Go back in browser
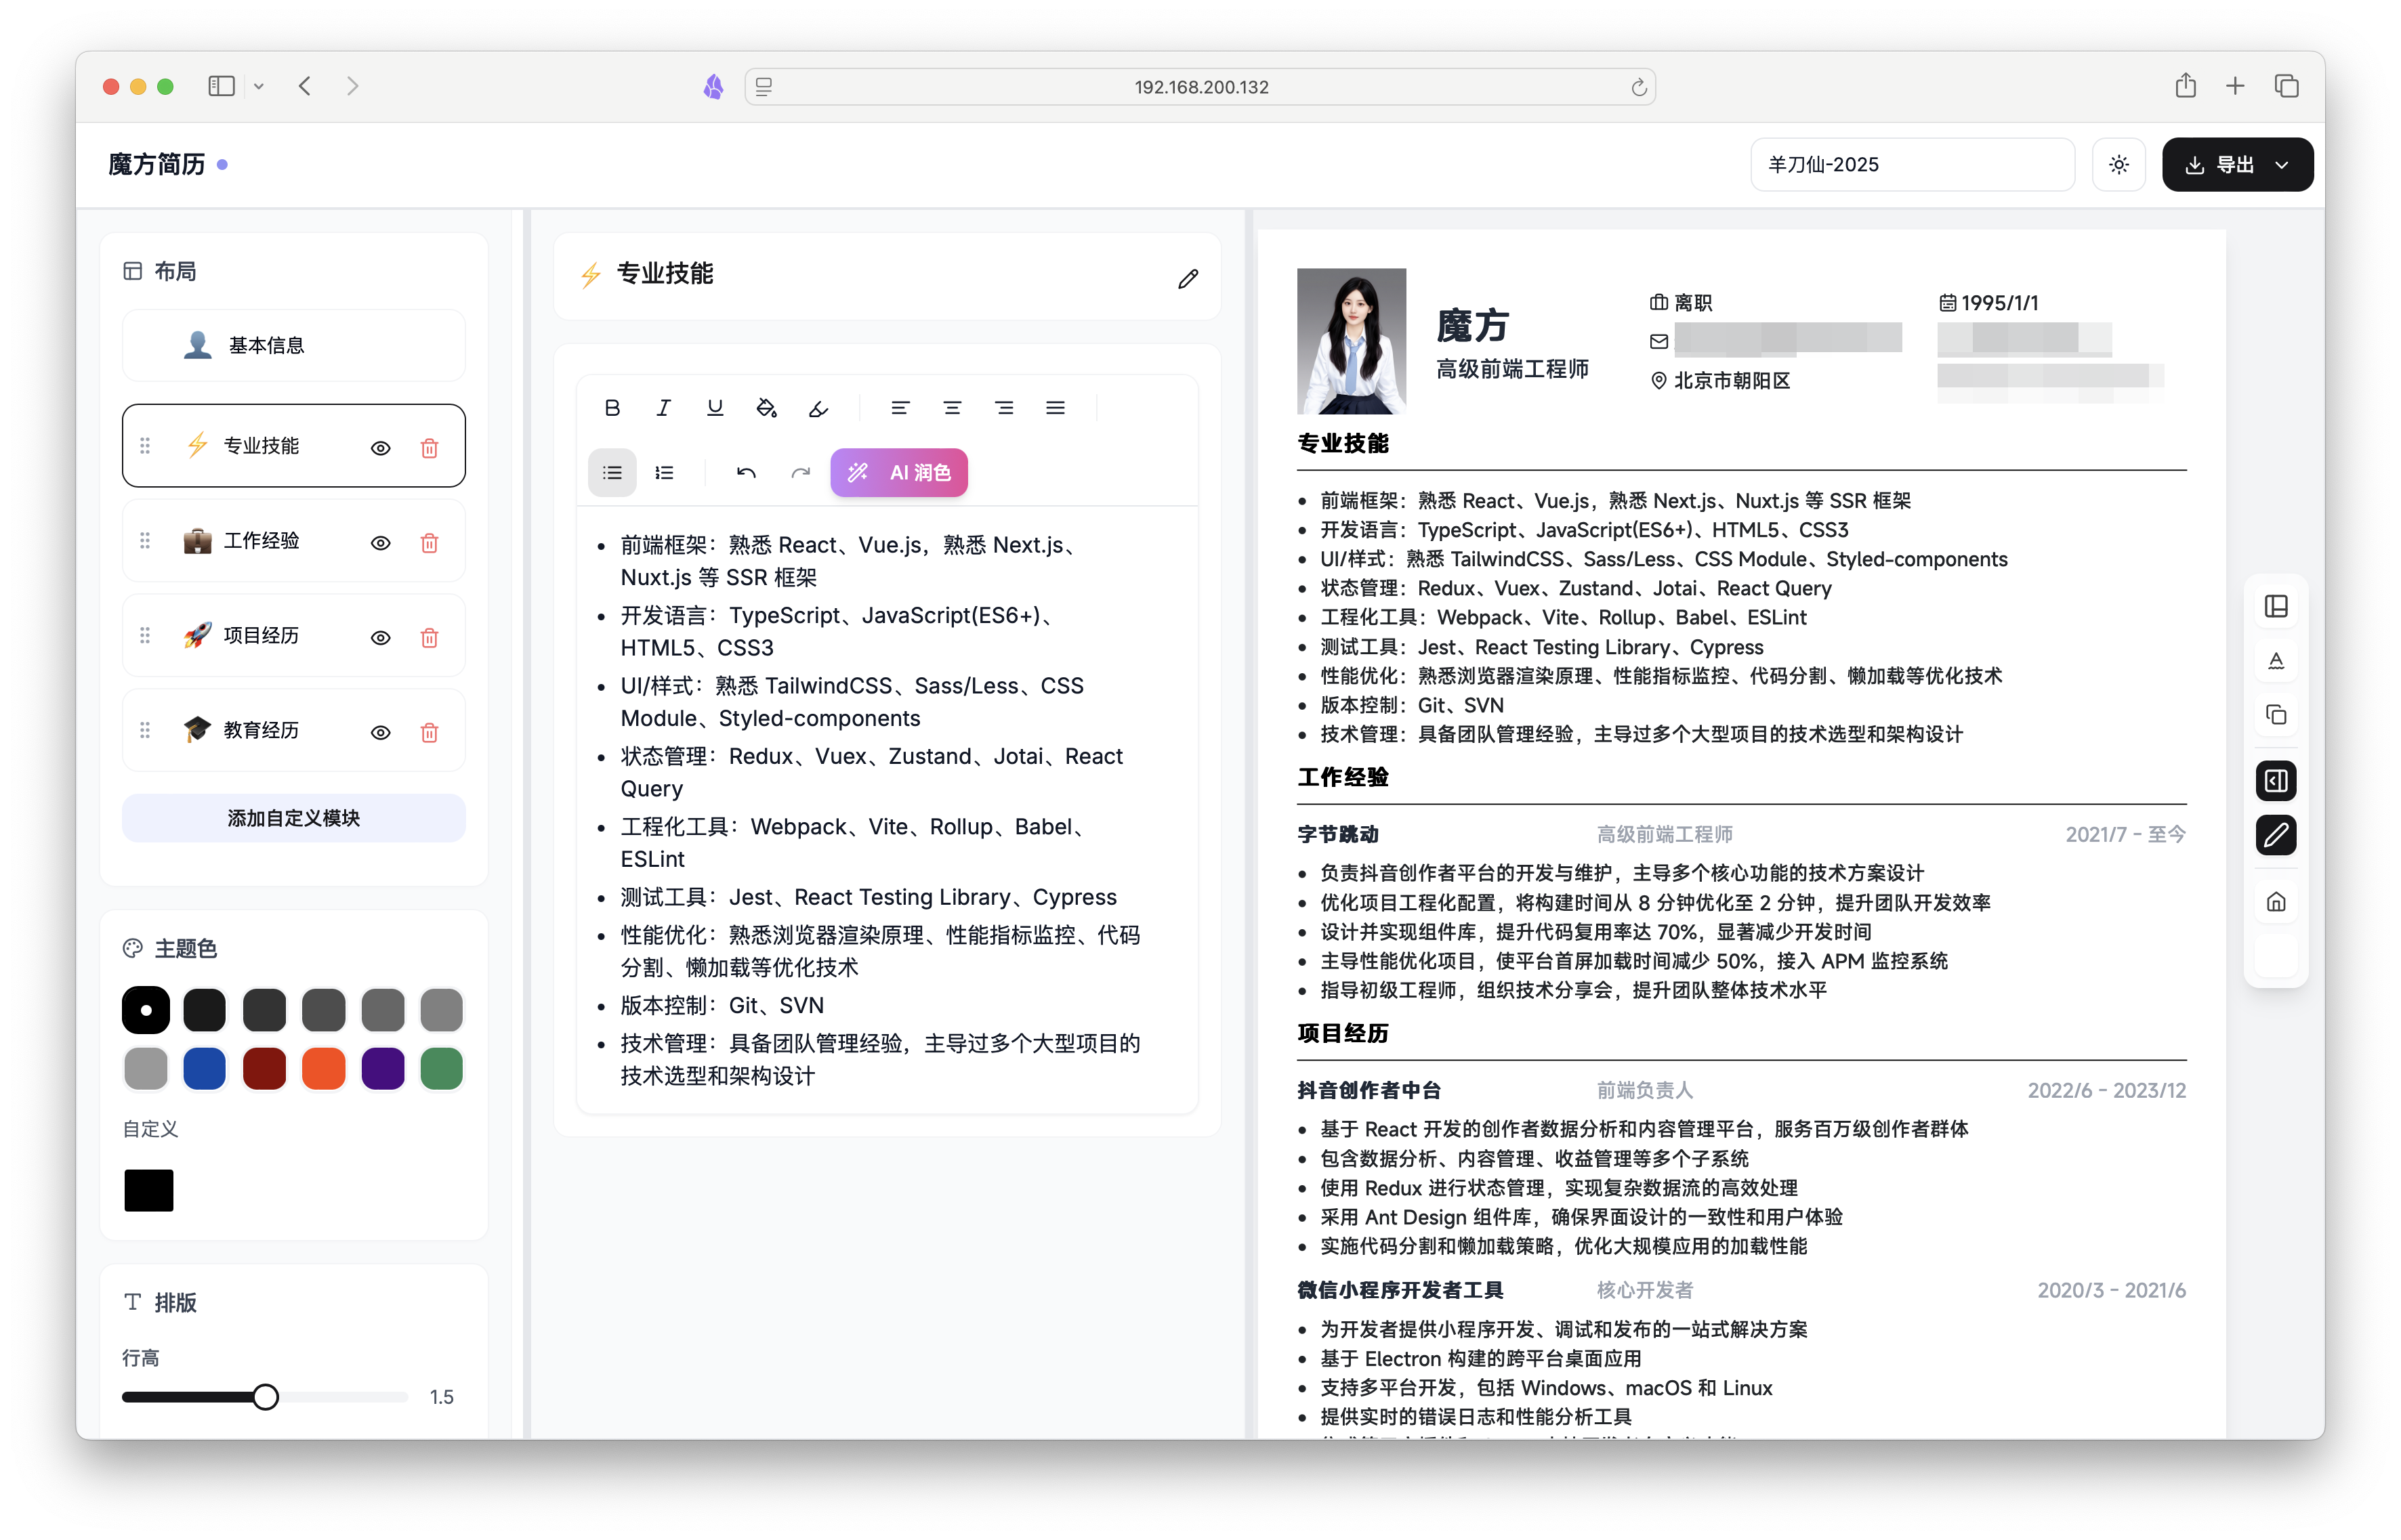This screenshot has width=2401, height=1540. tap(305, 86)
